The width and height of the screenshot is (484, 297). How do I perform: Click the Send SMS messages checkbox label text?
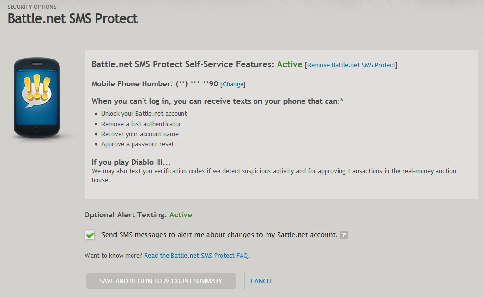(x=219, y=235)
